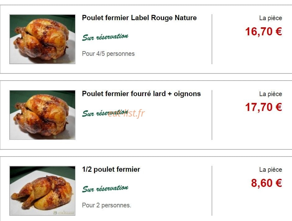
Task: Select the 8,60 € price
Action: (267, 183)
